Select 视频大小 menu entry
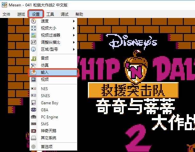The height and width of the screenshot is (152, 195). [53, 28]
